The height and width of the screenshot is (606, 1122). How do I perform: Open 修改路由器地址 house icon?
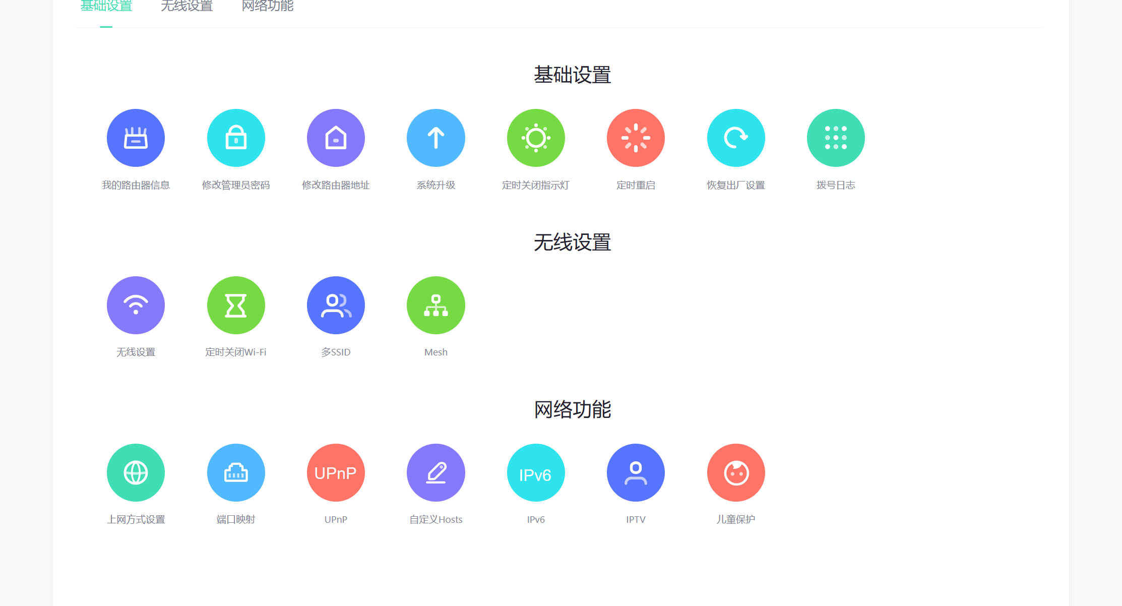point(336,138)
